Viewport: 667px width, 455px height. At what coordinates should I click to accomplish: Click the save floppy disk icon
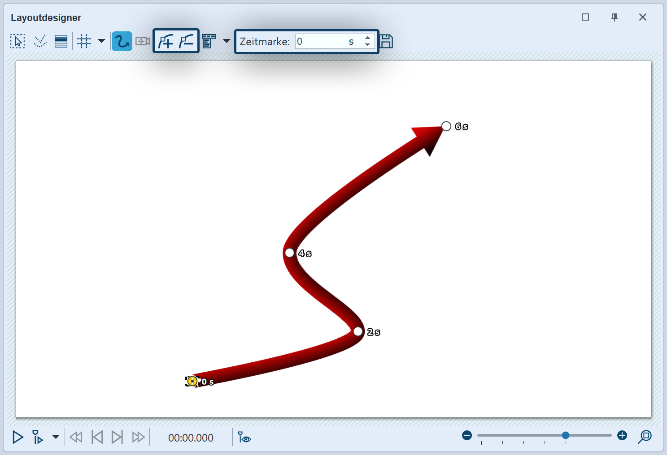coord(386,41)
